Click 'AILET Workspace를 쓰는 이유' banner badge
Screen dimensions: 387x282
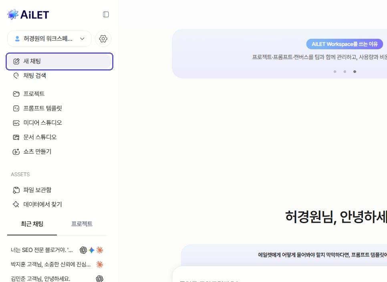tap(345, 44)
